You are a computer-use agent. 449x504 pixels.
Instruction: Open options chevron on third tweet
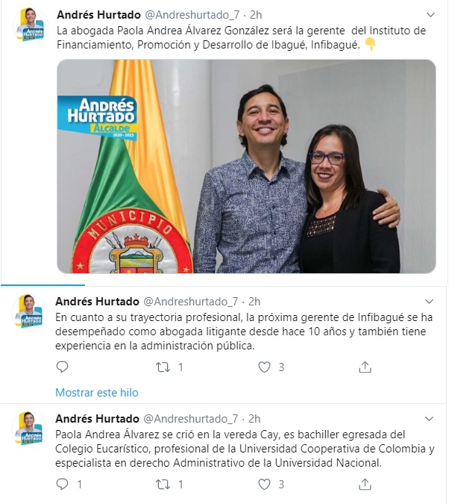tap(430, 419)
